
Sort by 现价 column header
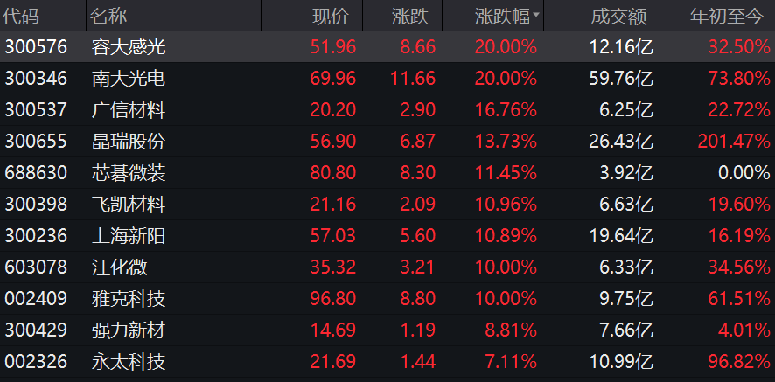tap(329, 16)
